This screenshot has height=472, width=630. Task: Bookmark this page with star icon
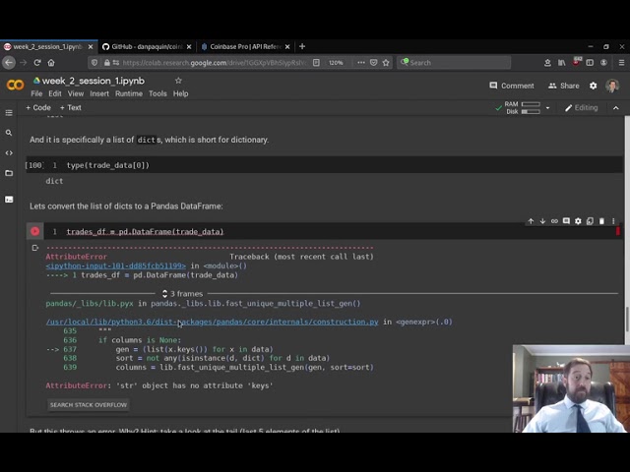[x=386, y=63]
